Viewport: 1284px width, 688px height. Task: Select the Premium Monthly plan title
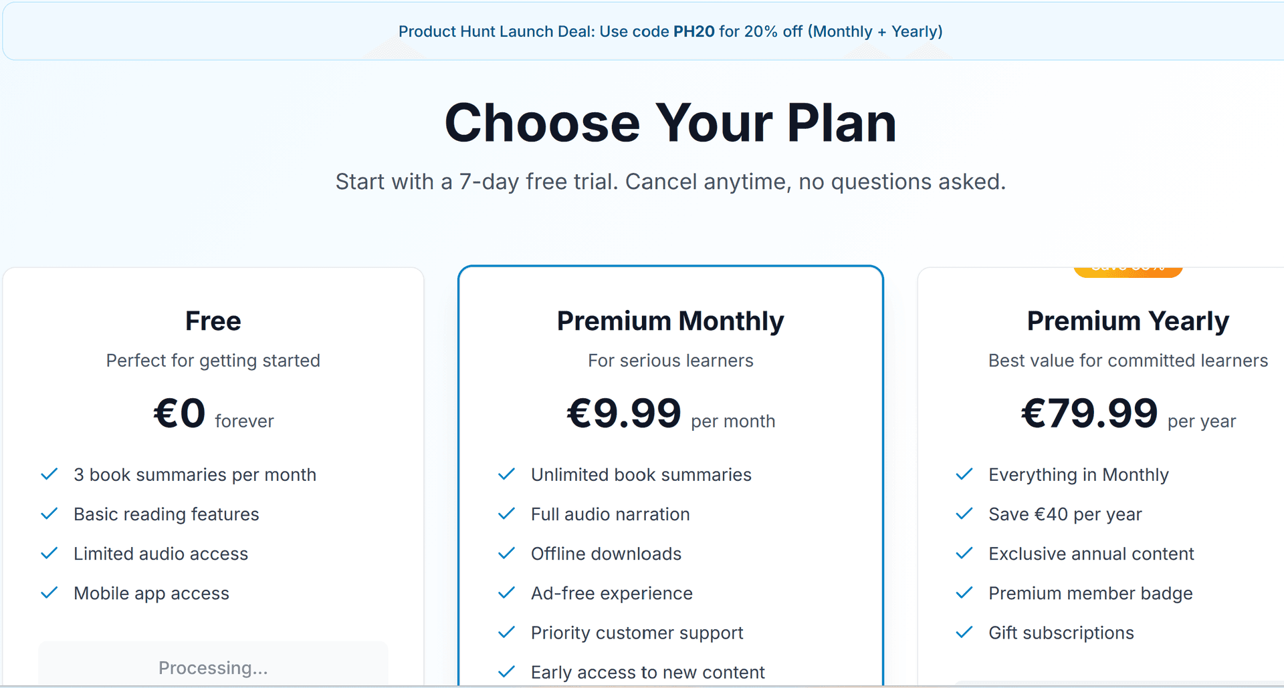tap(670, 321)
